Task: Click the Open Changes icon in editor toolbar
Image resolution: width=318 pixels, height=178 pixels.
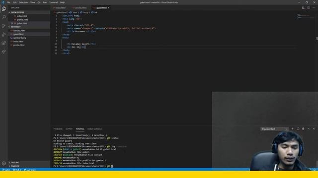Action: click(x=303, y=8)
